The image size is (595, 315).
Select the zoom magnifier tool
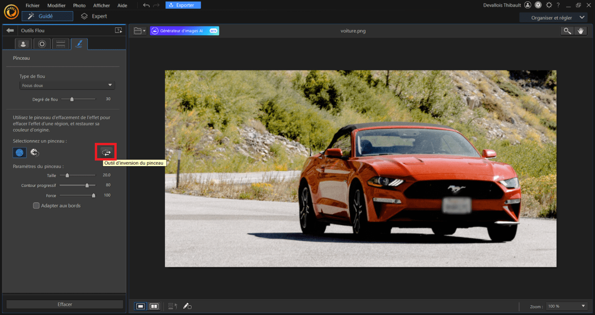(x=567, y=31)
